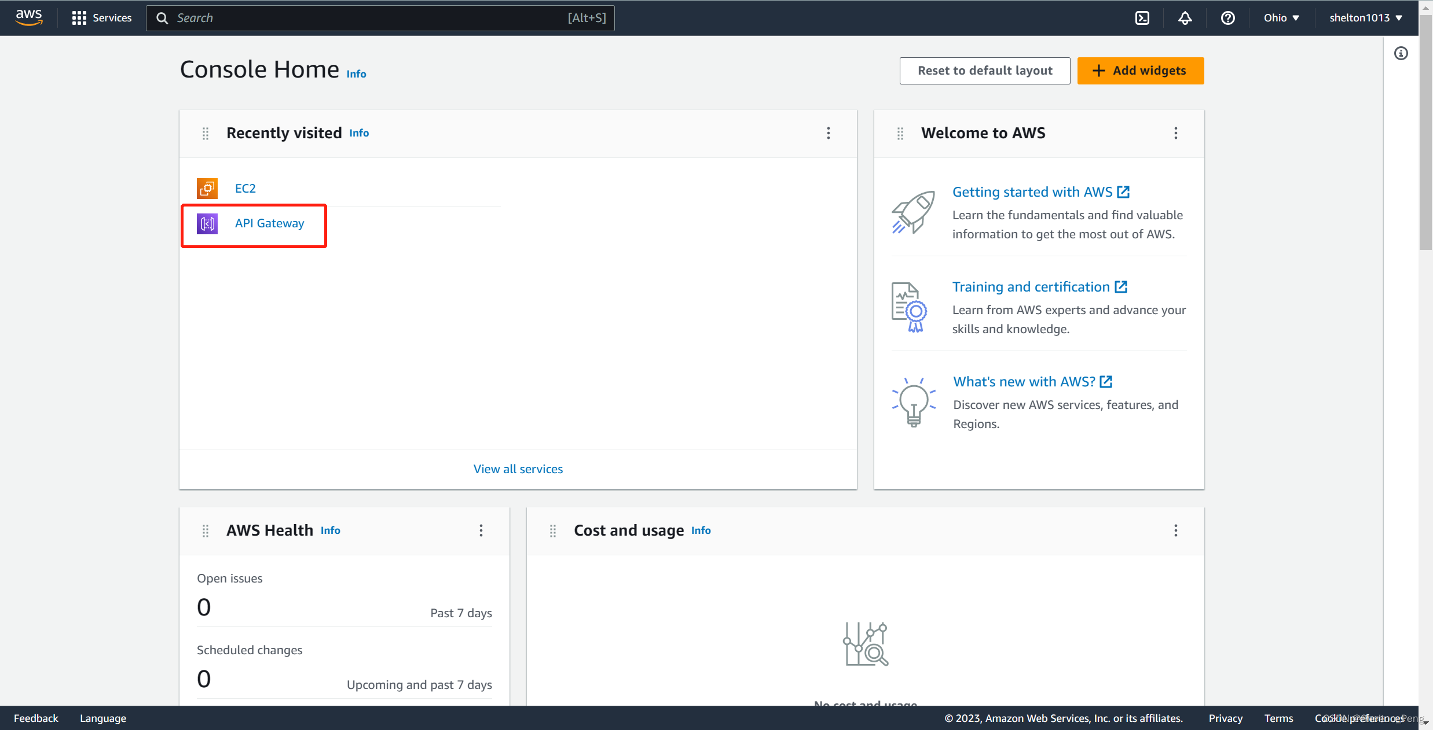This screenshot has width=1433, height=730.
Task: Open the Cost and usage options menu
Action: pos(1175,530)
